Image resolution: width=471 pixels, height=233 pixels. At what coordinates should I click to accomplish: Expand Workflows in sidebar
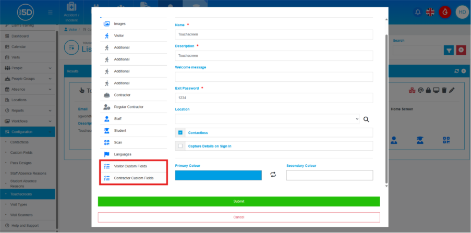(28, 121)
